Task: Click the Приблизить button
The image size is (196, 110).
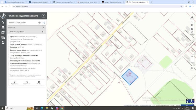Action: point(15,83)
